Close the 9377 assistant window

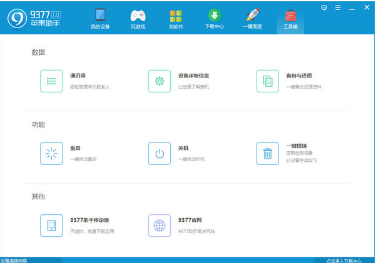pyautogui.click(x=367, y=7)
